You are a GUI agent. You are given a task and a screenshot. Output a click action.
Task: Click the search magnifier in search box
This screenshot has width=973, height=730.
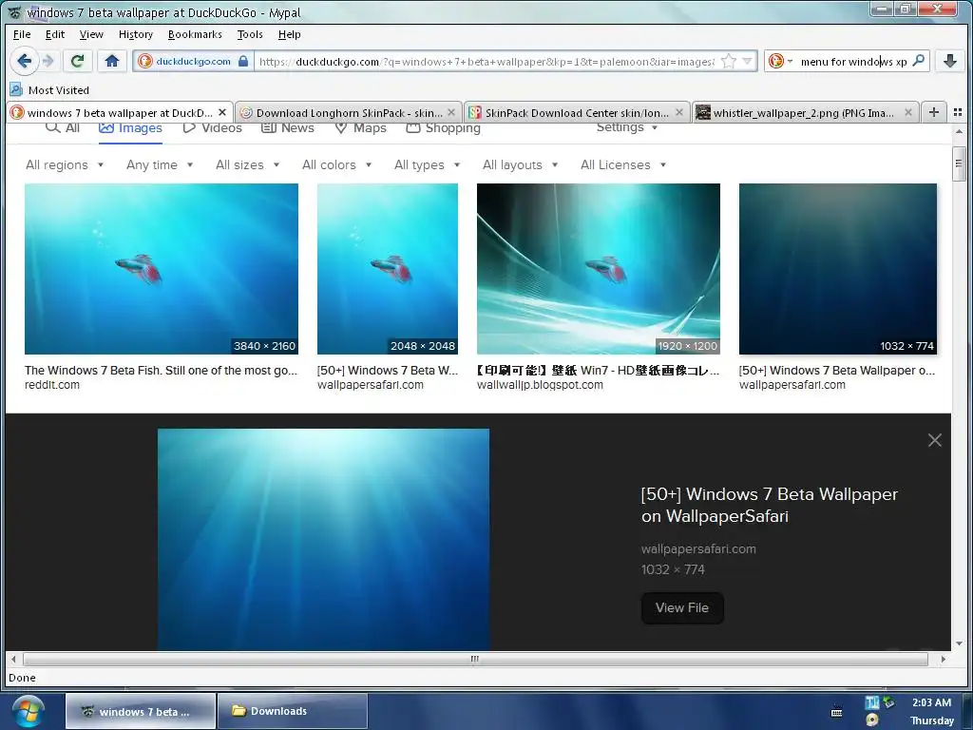tap(919, 60)
